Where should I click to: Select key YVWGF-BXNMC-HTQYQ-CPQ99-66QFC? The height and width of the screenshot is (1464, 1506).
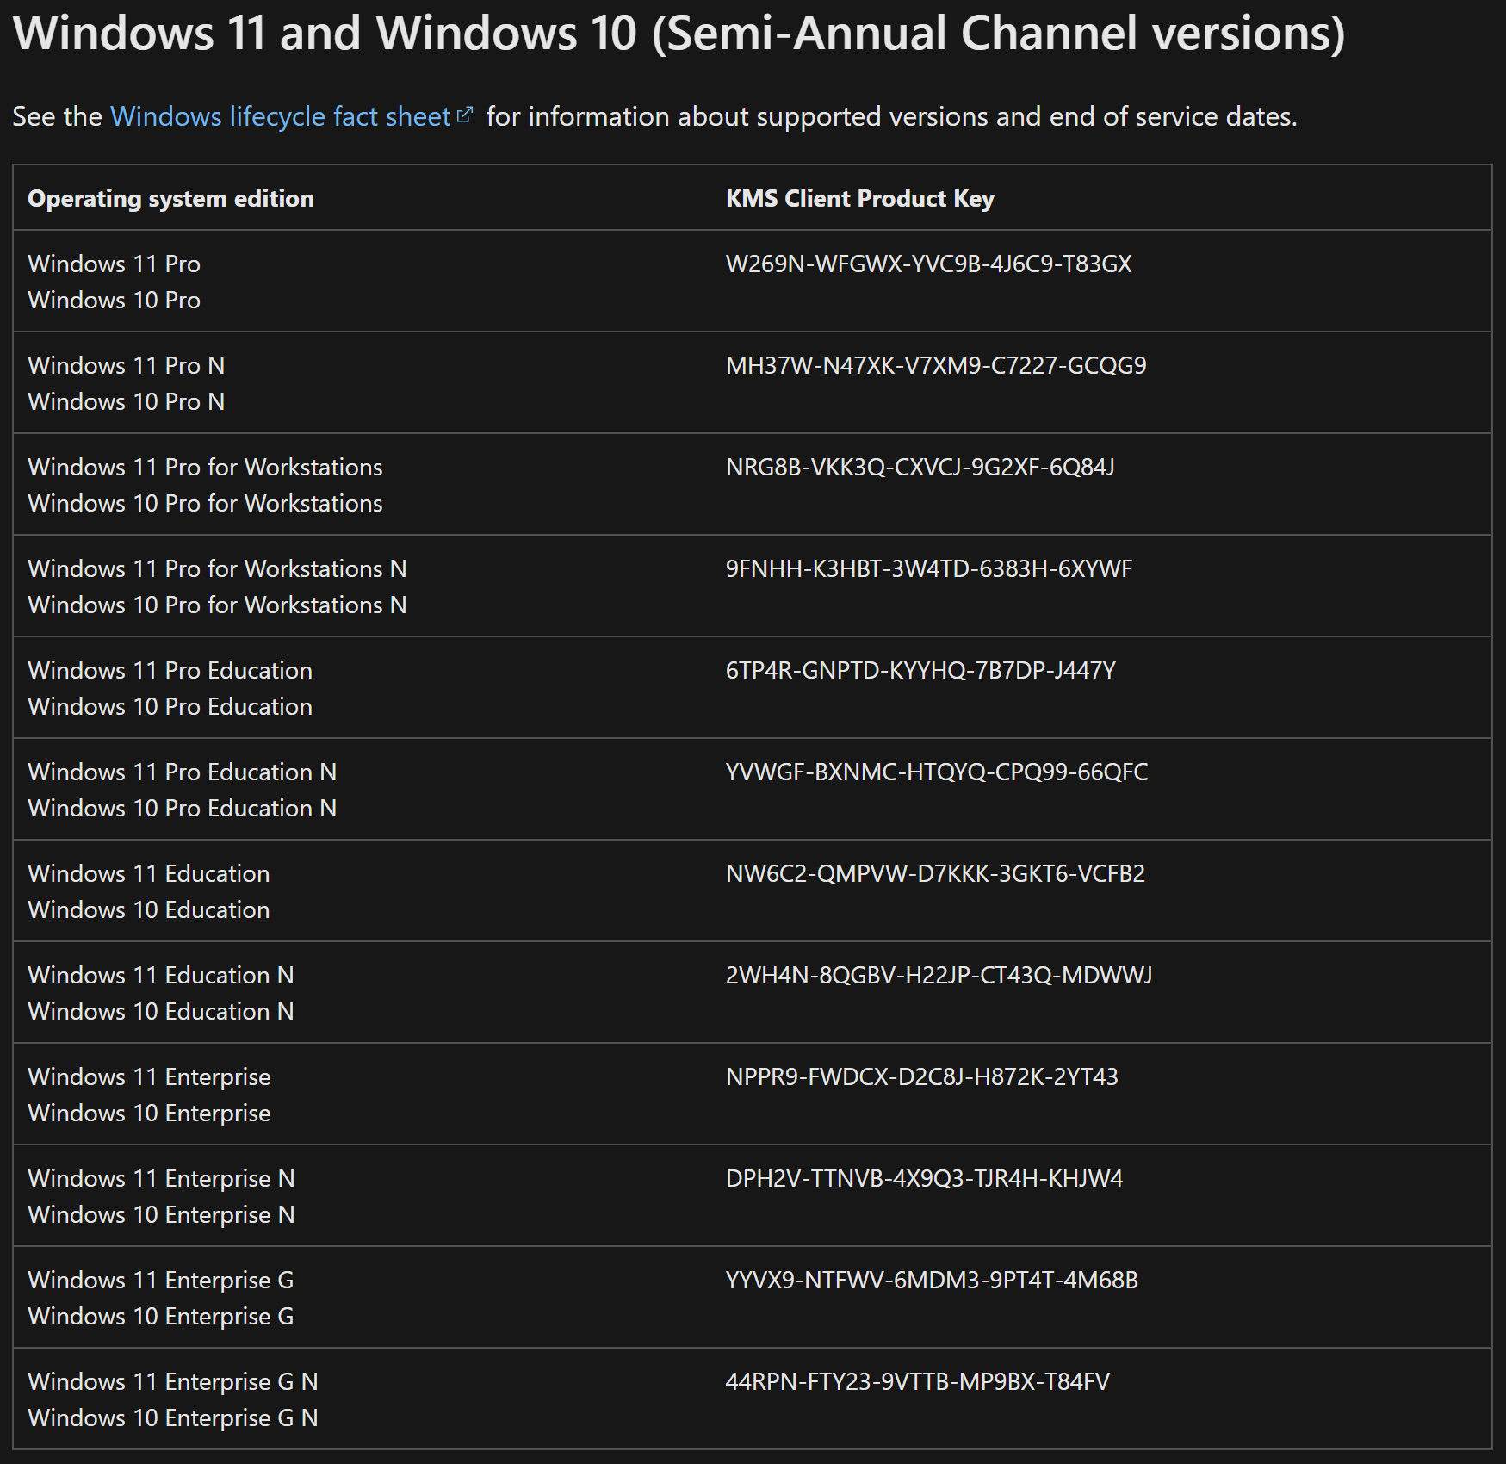click(937, 772)
